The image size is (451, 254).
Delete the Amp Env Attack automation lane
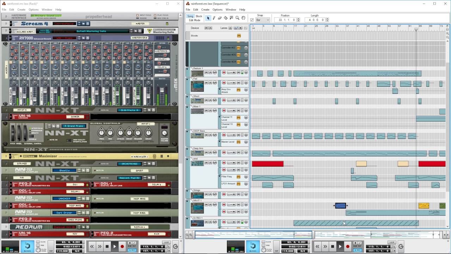(x=246, y=90)
